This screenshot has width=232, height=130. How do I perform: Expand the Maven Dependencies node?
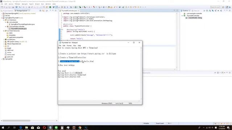[x=4, y=44]
